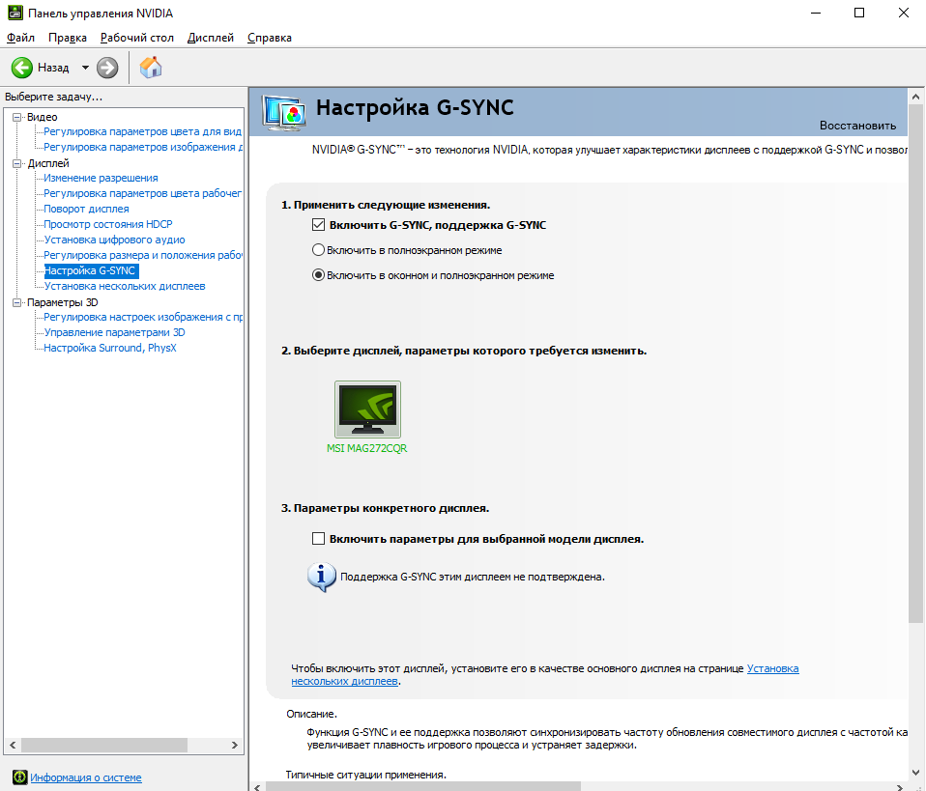Click main panel vertical scrollbar down arrow
926x791 pixels.
tap(915, 772)
